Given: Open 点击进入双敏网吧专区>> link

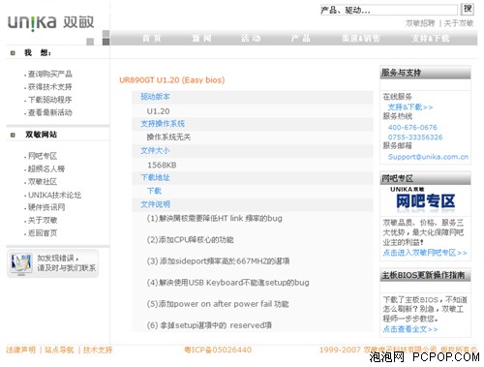Looking at the screenshot, I should coord(425,253).
